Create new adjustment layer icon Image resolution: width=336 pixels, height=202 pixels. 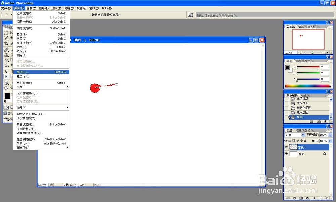pyautogui.click(x=307, y=198)
